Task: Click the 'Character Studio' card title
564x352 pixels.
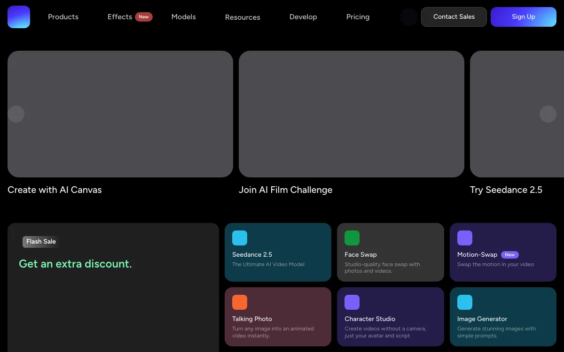Action: (370, 319)
